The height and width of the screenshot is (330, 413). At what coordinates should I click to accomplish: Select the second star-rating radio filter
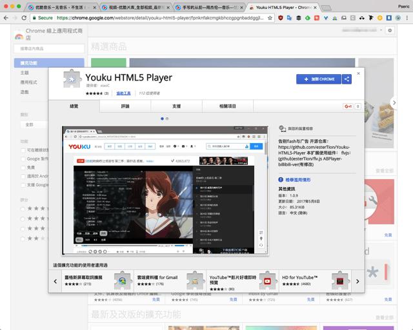point(23,218)
